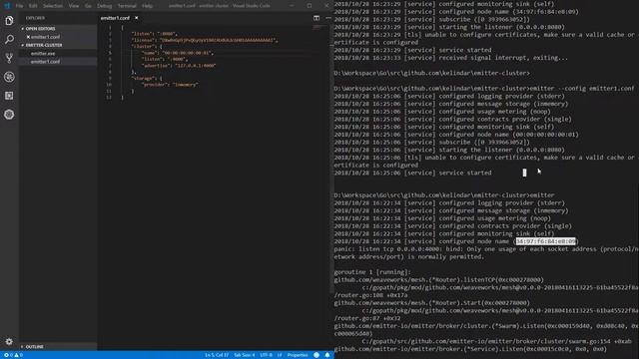This screenshot has height=359, width=639.
Task: Change the Properties language mode
Action: pyautogui.click(x=298, y=355)
